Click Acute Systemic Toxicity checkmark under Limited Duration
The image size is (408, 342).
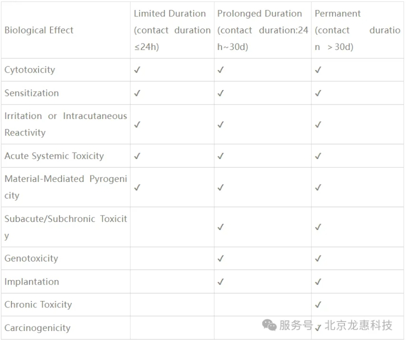[137, 156]
